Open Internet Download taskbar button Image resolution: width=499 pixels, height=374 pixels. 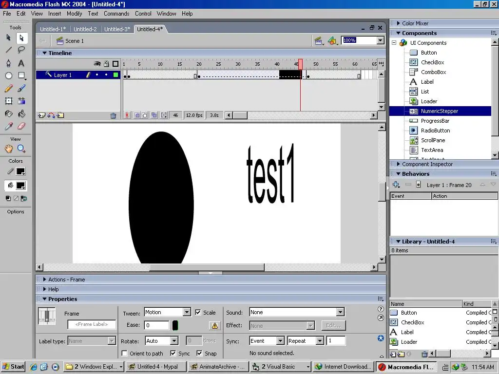pyautogui.click(x=343, y=367)
